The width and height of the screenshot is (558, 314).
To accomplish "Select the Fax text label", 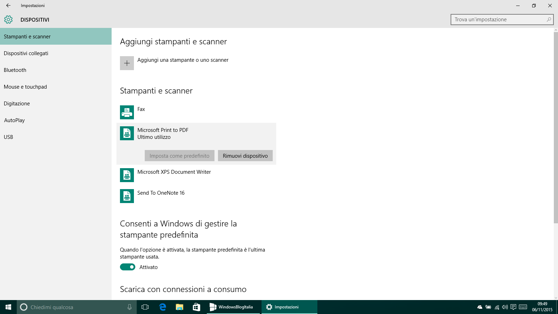I will click(x=141, y=109).
